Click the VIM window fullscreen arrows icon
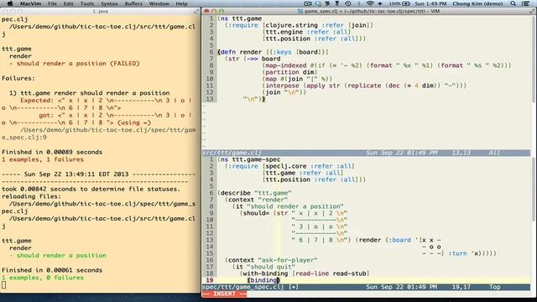The image size is (537, 302). point(533,11)
